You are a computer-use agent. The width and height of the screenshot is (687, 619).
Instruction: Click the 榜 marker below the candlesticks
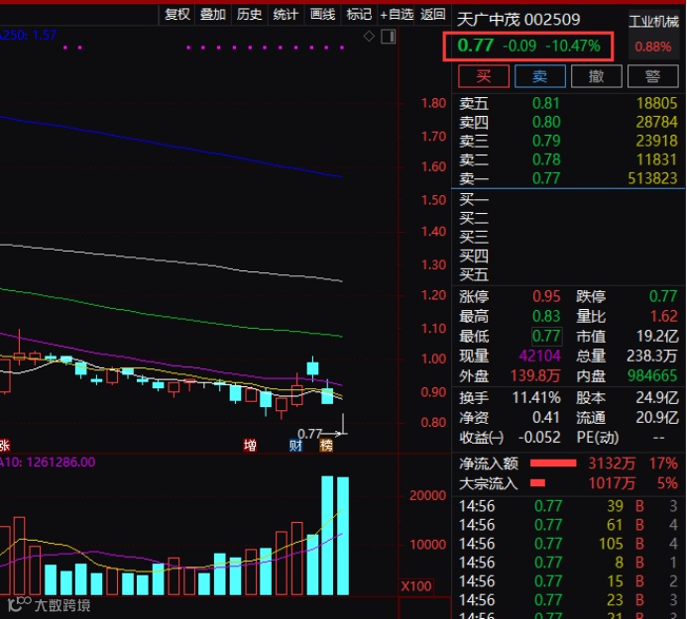click(326, 446)
